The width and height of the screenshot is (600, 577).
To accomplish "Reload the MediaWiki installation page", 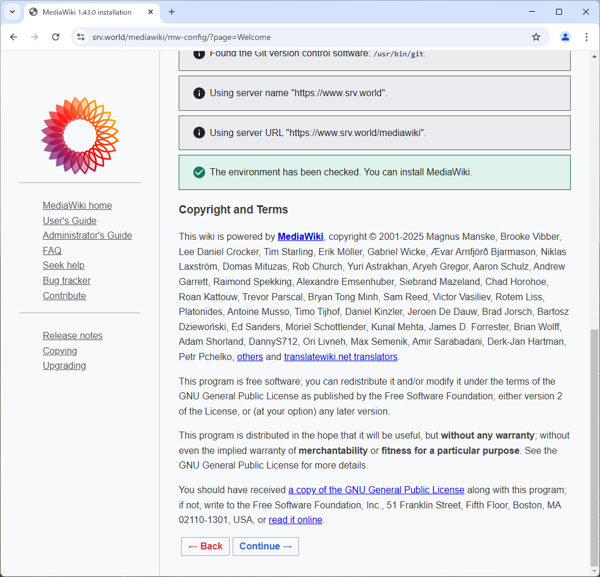I will [56, 37].
